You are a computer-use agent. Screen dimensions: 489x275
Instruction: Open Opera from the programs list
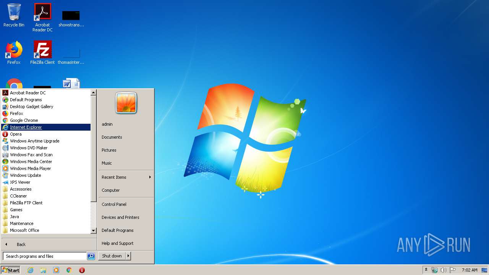pos(46,134)
